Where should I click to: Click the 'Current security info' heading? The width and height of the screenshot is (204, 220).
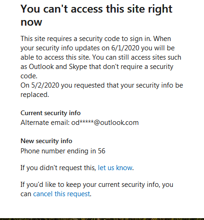(x=50, y=113)
